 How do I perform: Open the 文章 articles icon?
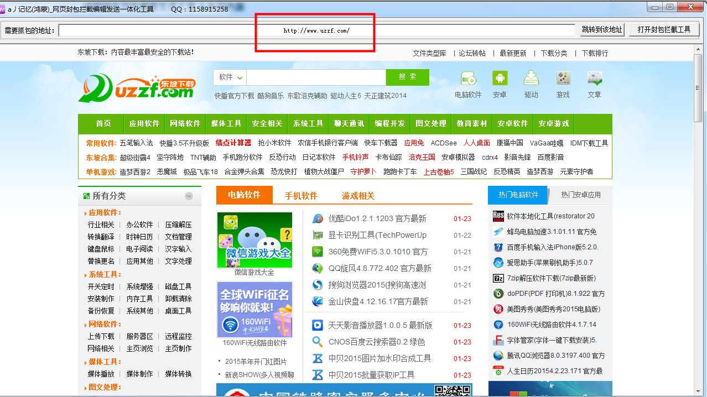[x=595, y=79]
